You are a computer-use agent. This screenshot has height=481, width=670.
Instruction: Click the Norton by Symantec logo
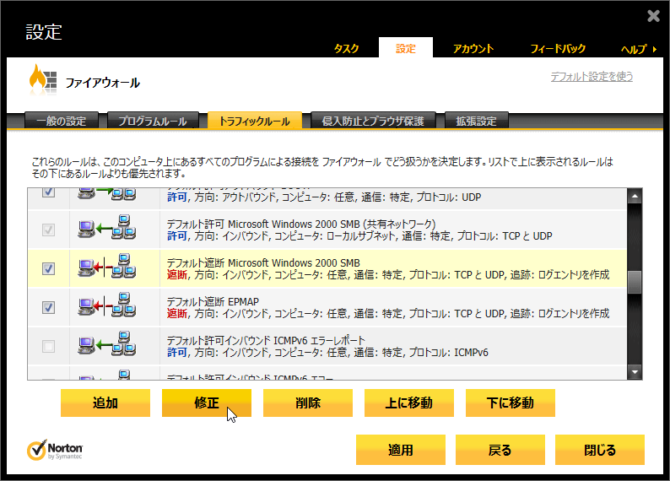point(56,449)
